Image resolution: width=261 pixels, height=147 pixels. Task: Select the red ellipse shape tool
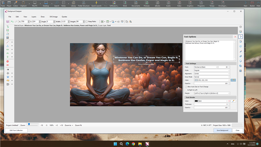[8, 65]
